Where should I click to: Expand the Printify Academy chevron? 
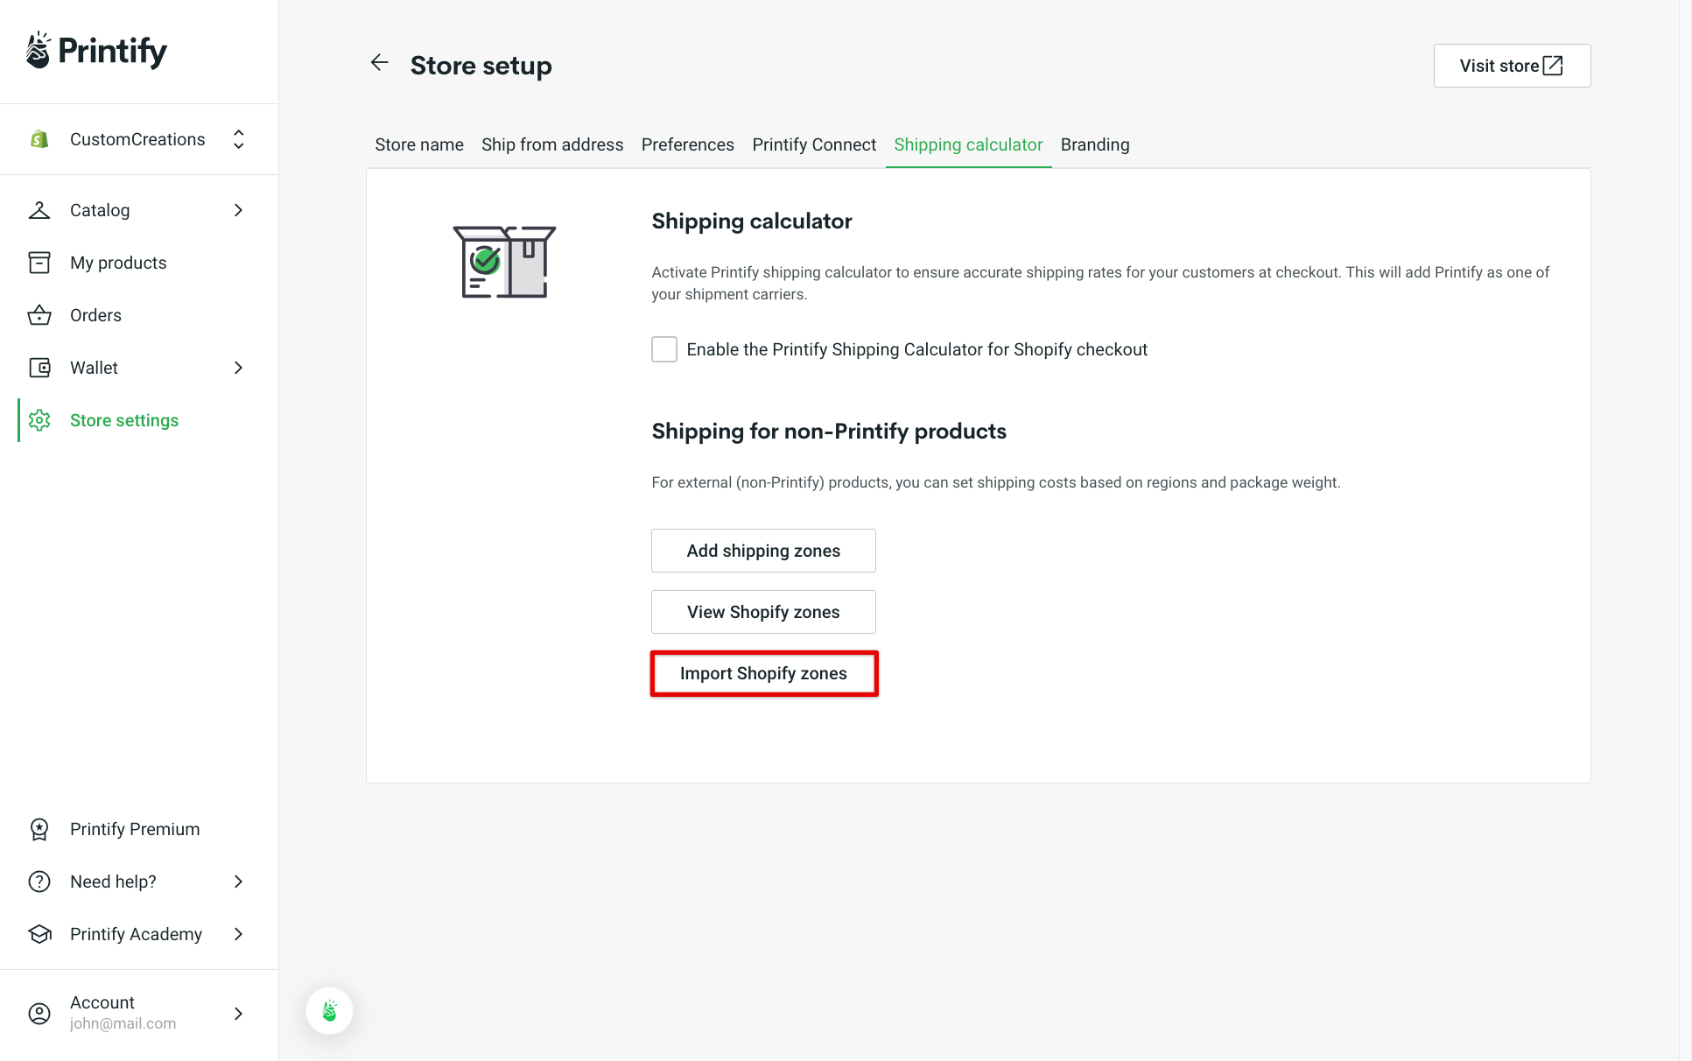pyautogui.click(x=238, y=934)
